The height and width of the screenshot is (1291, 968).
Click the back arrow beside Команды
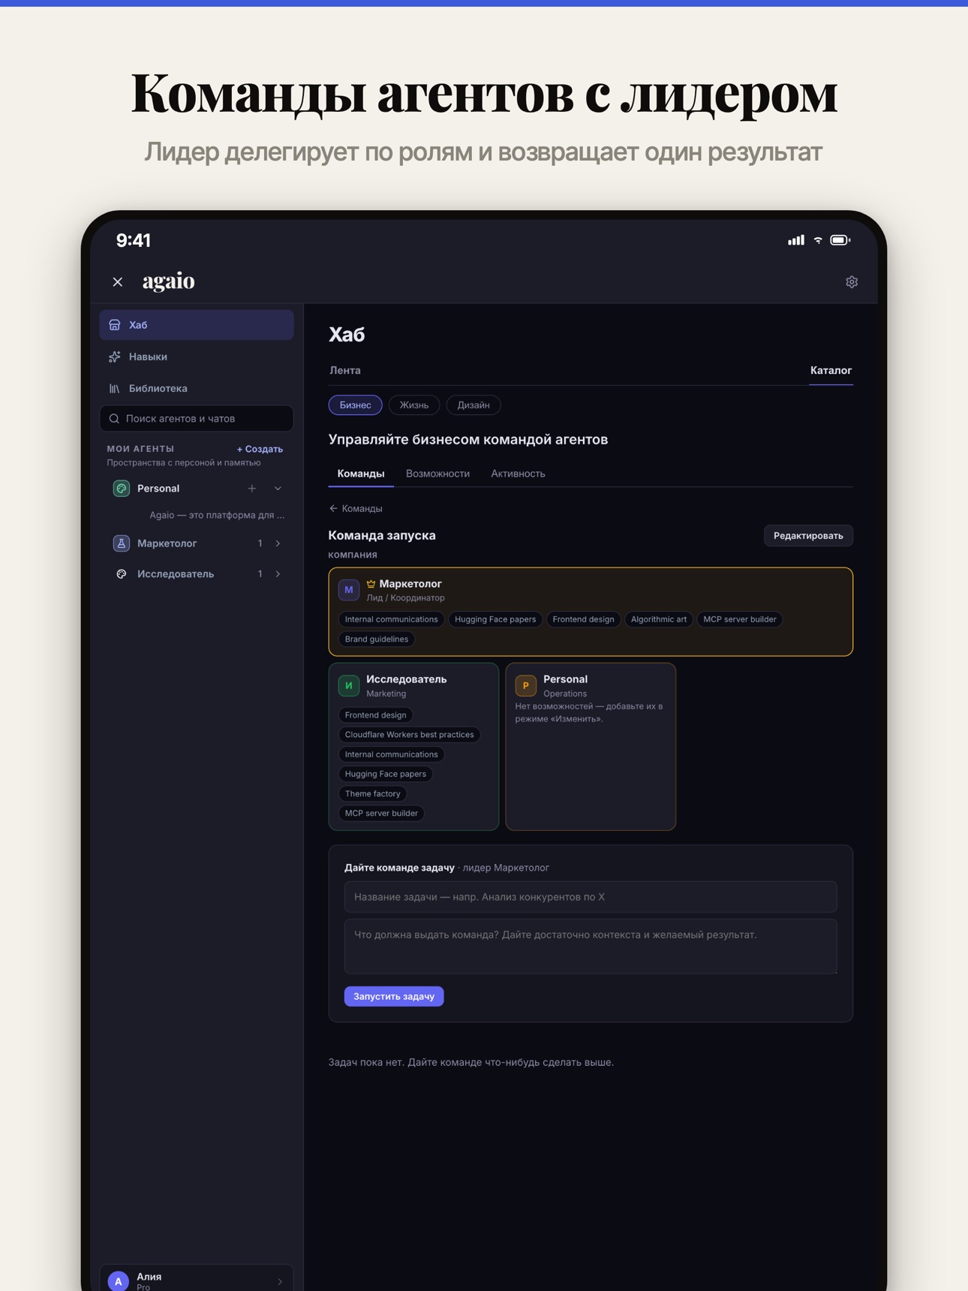[x=333, y=508]
